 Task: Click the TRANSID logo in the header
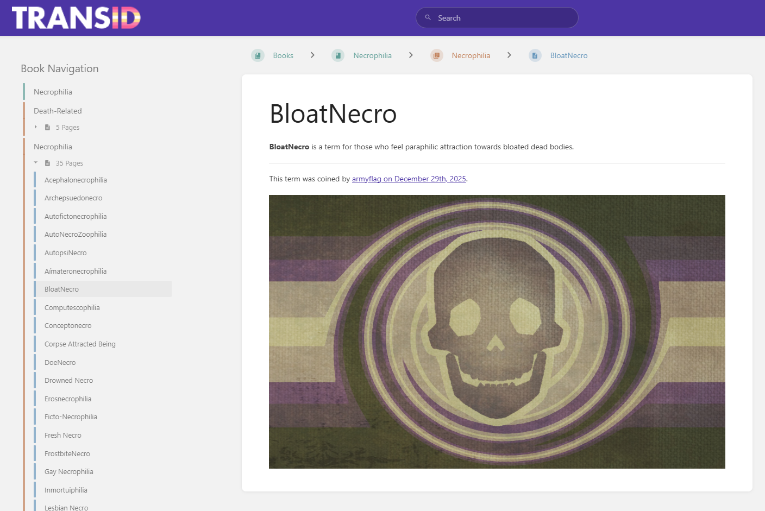point(76,18)
